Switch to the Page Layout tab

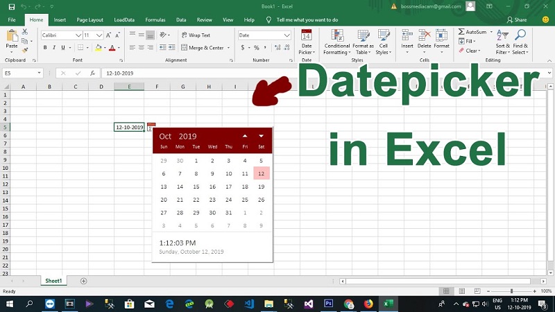[x=89, y=20]
